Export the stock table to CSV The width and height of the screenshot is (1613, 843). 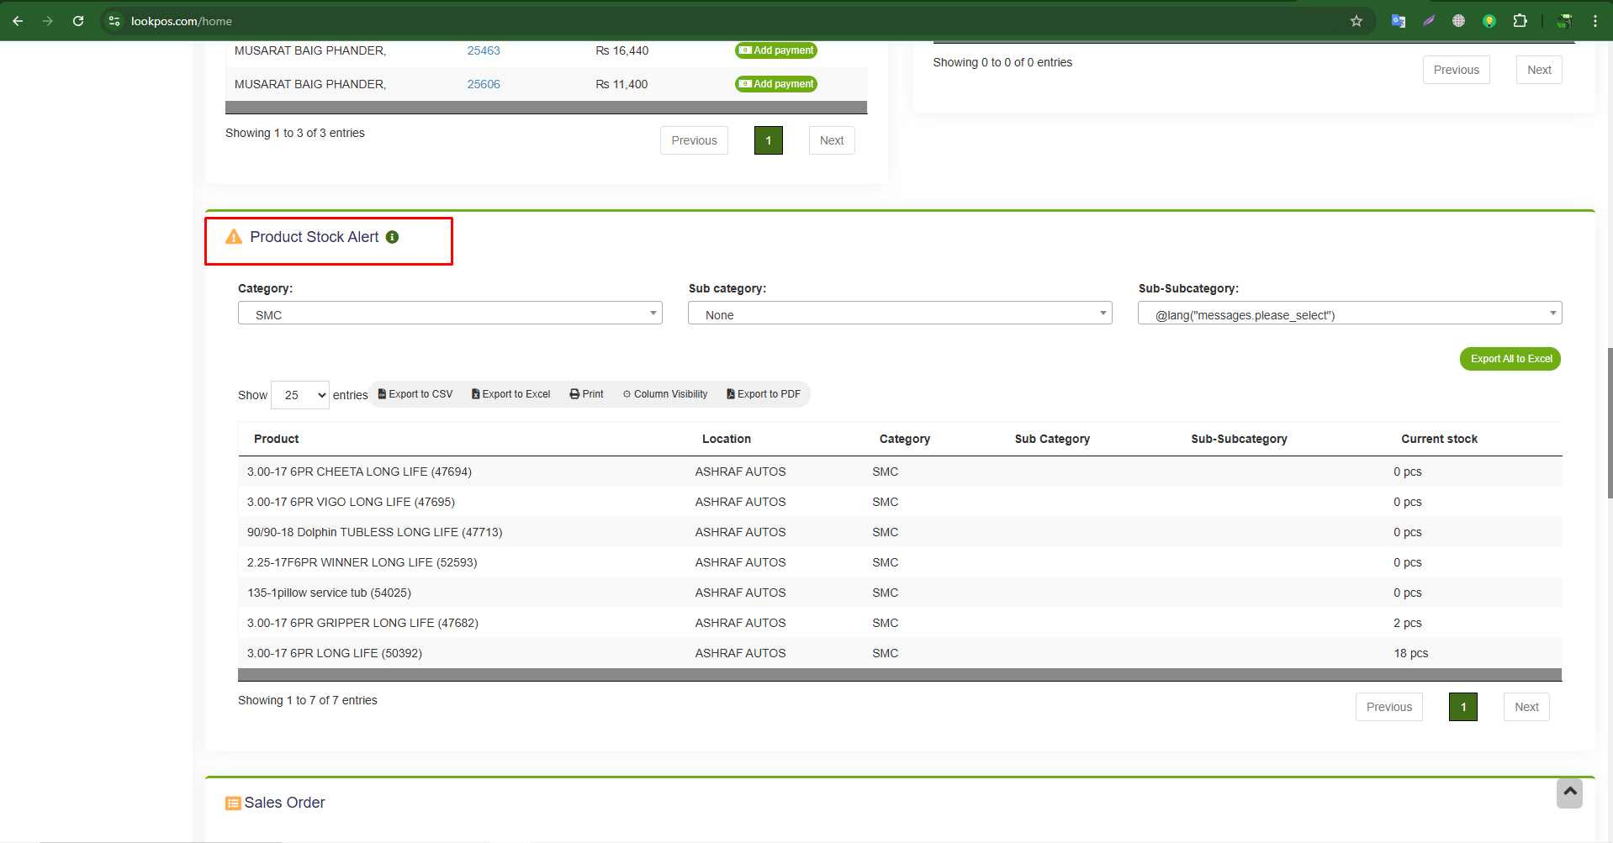(415, 394)
